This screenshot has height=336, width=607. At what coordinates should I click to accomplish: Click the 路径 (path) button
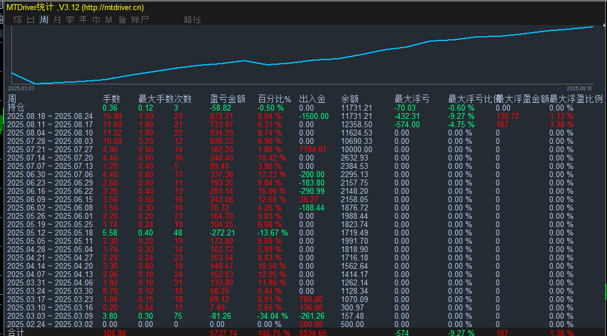point(192,20)
